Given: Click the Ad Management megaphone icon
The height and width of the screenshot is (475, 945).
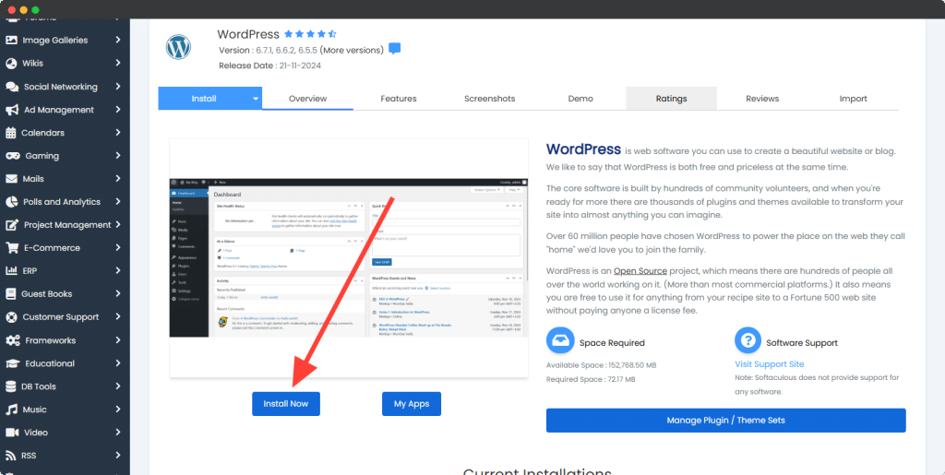Looking at the screenshot, I should tap(11, 110).
